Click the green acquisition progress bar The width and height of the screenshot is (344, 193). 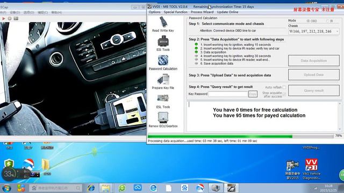click(x=240, y=136)
